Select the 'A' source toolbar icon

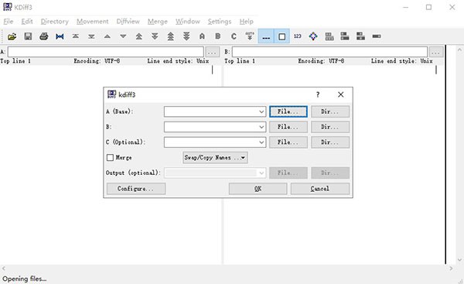(202, 36)
